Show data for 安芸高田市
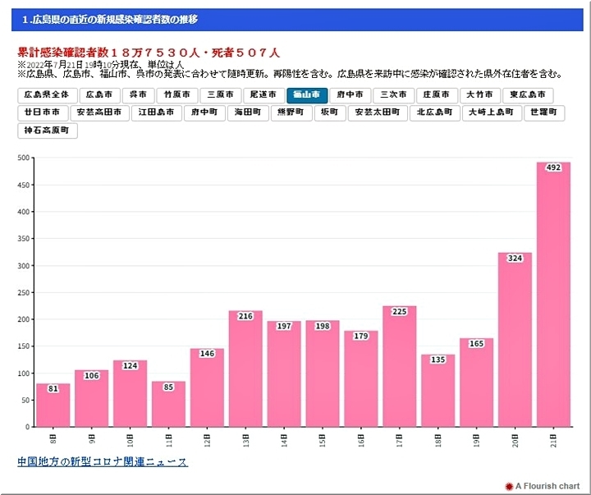 [x=99, y=112]
